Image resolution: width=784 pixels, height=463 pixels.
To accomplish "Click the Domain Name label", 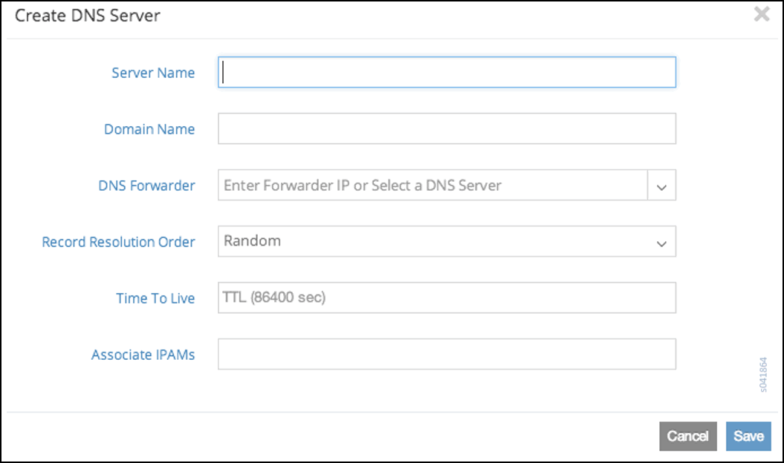I will point(149,129).
